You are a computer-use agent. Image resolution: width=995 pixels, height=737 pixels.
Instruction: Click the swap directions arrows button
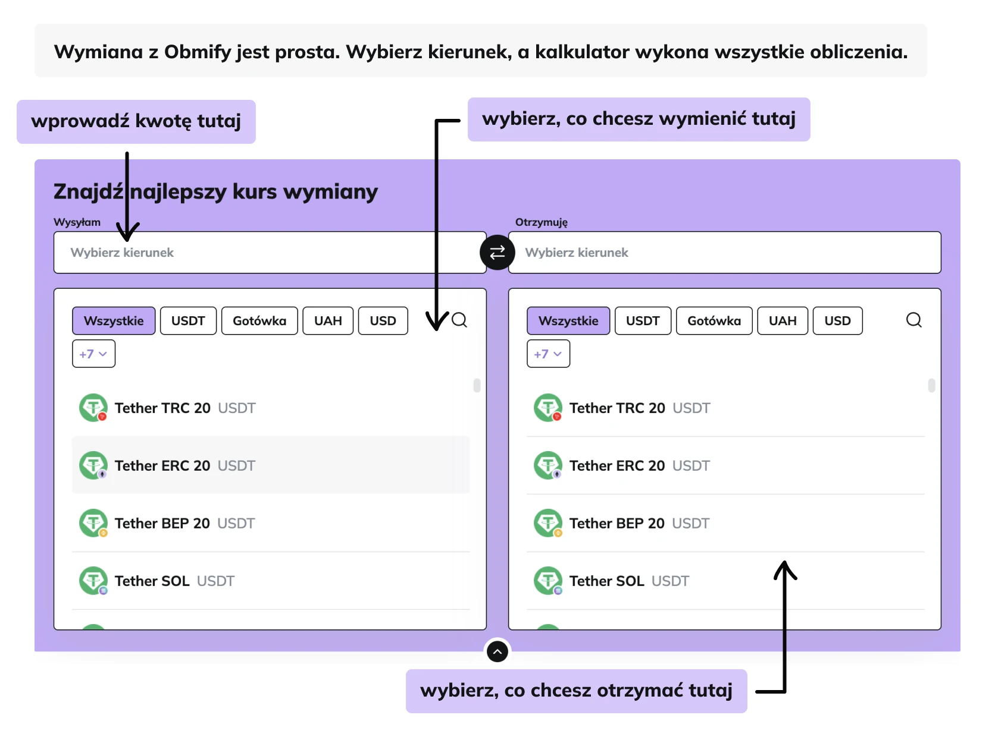click(x=497, y=253)
